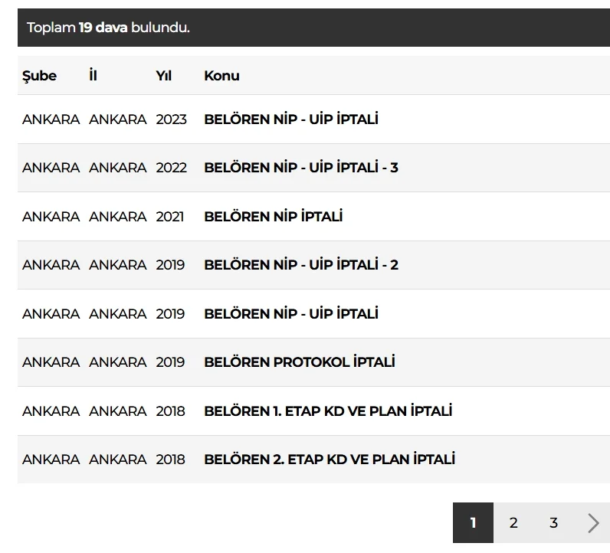This screenshot has width=610, height=553.
Task: Click the Yıl column header
Action: coord(164,76)
